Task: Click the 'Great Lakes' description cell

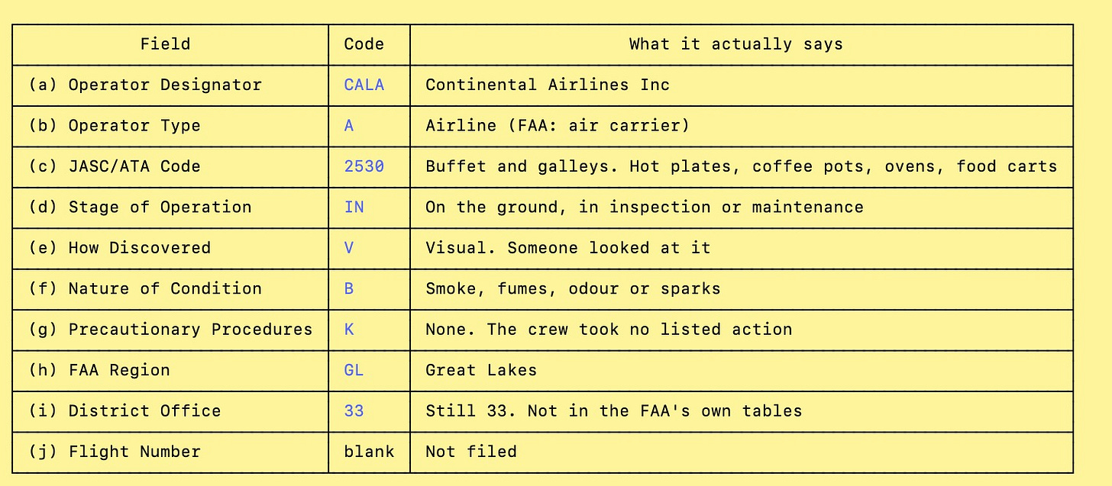Action: coord(742,370)
